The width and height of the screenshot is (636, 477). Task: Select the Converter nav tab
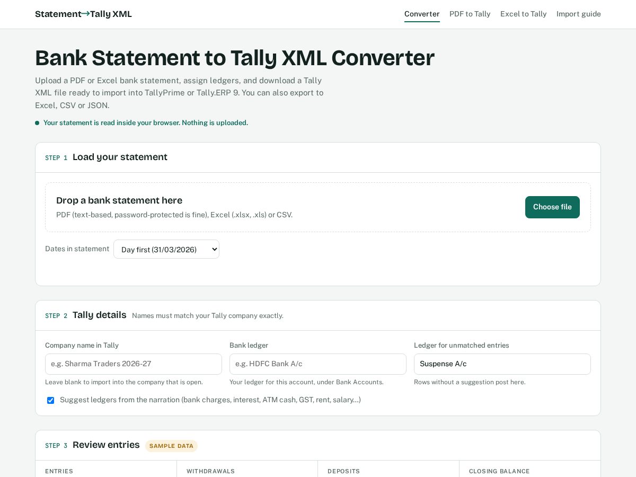(x=422, y=14)
